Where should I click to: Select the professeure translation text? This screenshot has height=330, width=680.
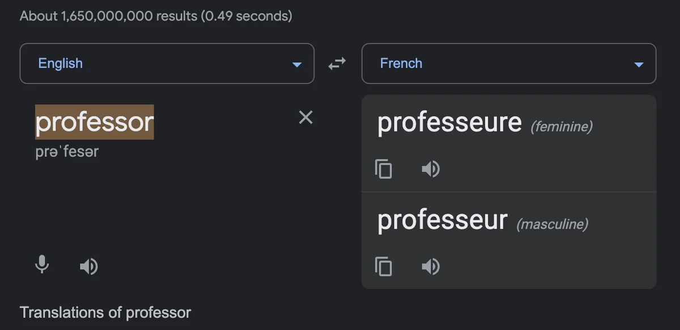pos(449,122)
